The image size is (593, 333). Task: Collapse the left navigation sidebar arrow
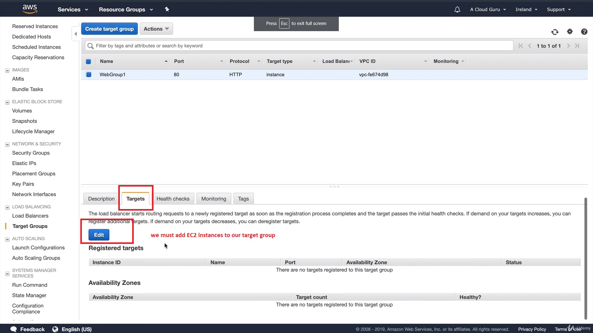(x=76, y=34)
